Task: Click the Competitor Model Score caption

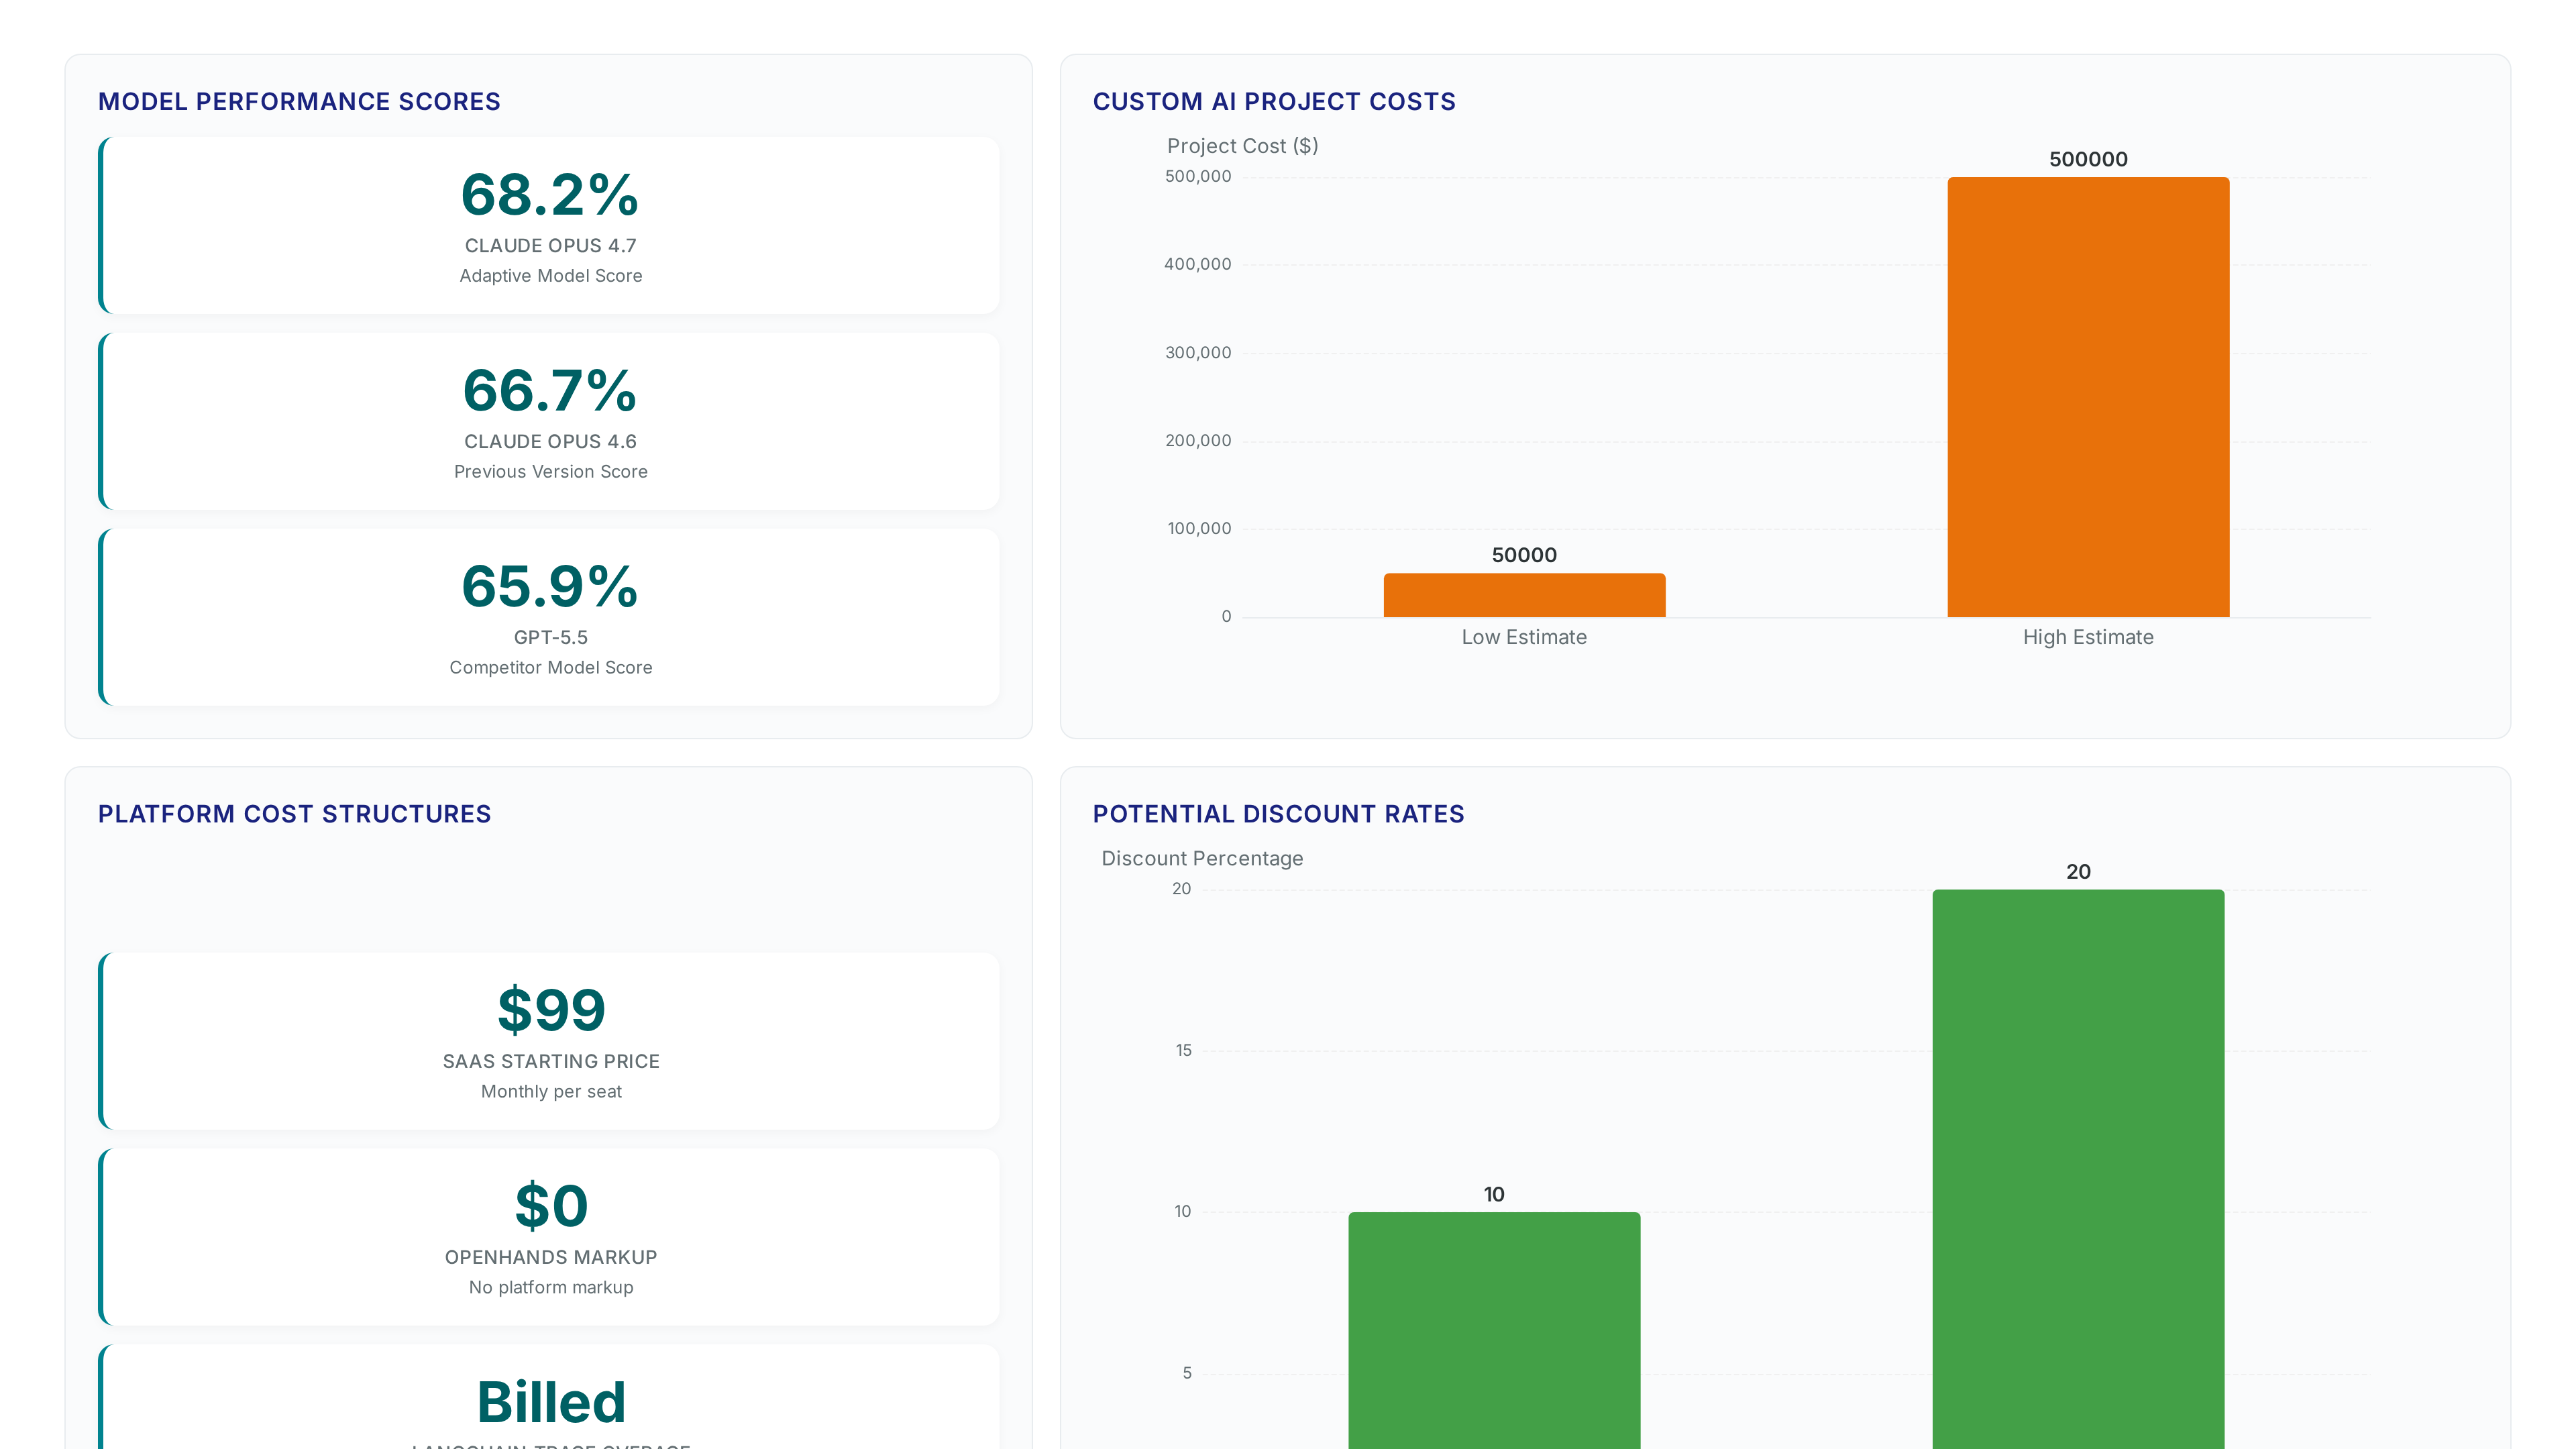Action: pos(551,668)
